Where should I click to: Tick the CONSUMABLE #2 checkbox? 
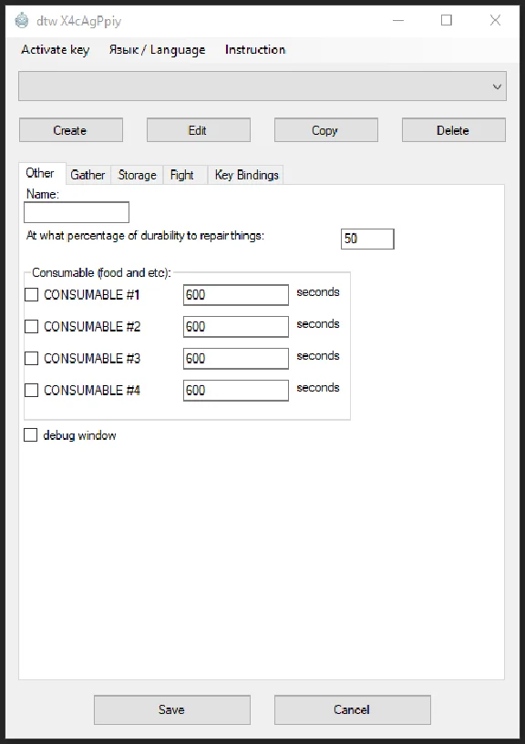(31, 326)
